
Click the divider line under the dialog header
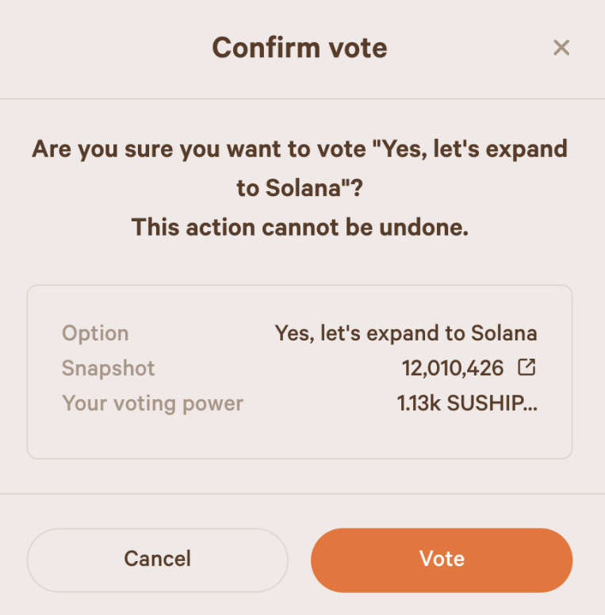[299, 99]
